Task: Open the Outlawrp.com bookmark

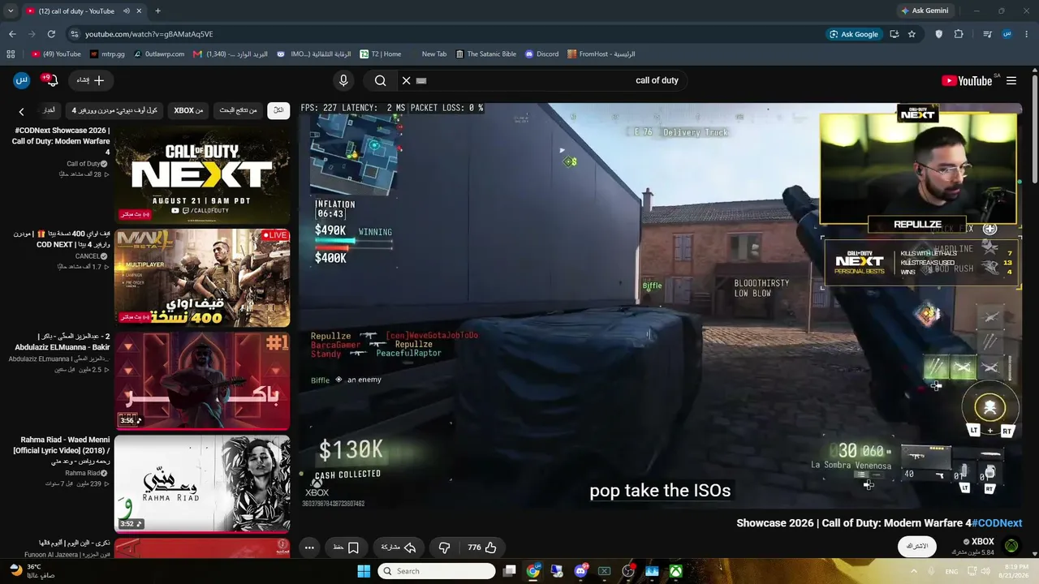Action: tap(160, 54)
